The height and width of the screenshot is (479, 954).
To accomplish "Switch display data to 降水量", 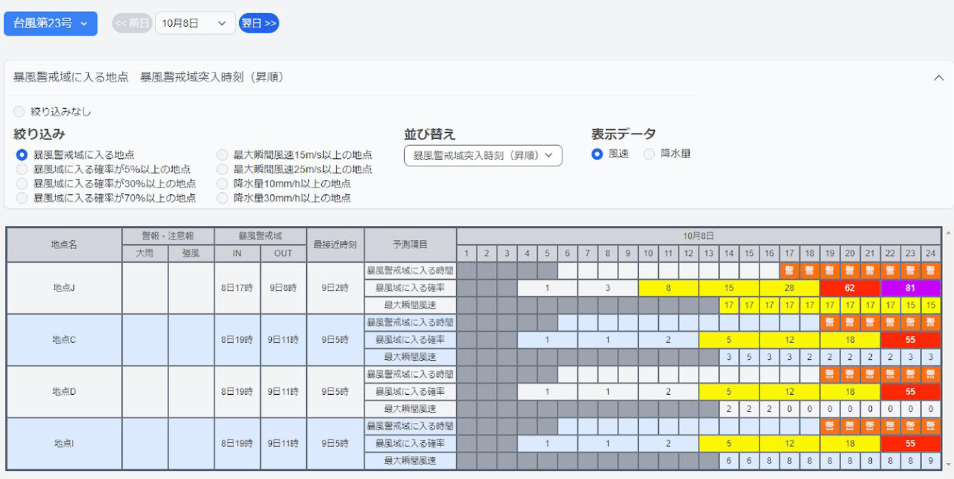I will pos(649,154).
